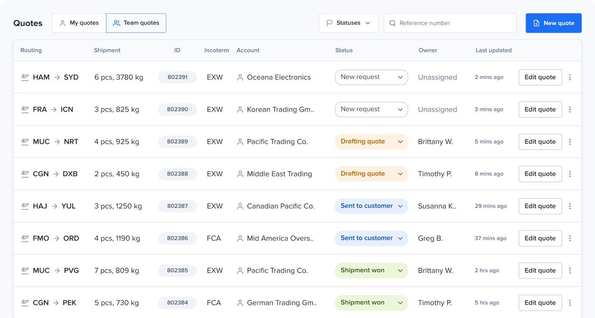This screenshot has width=595, height=318.
Task: Click Unassigned owner for Oceana Electronics quote
Action: (x=438, y=78)
